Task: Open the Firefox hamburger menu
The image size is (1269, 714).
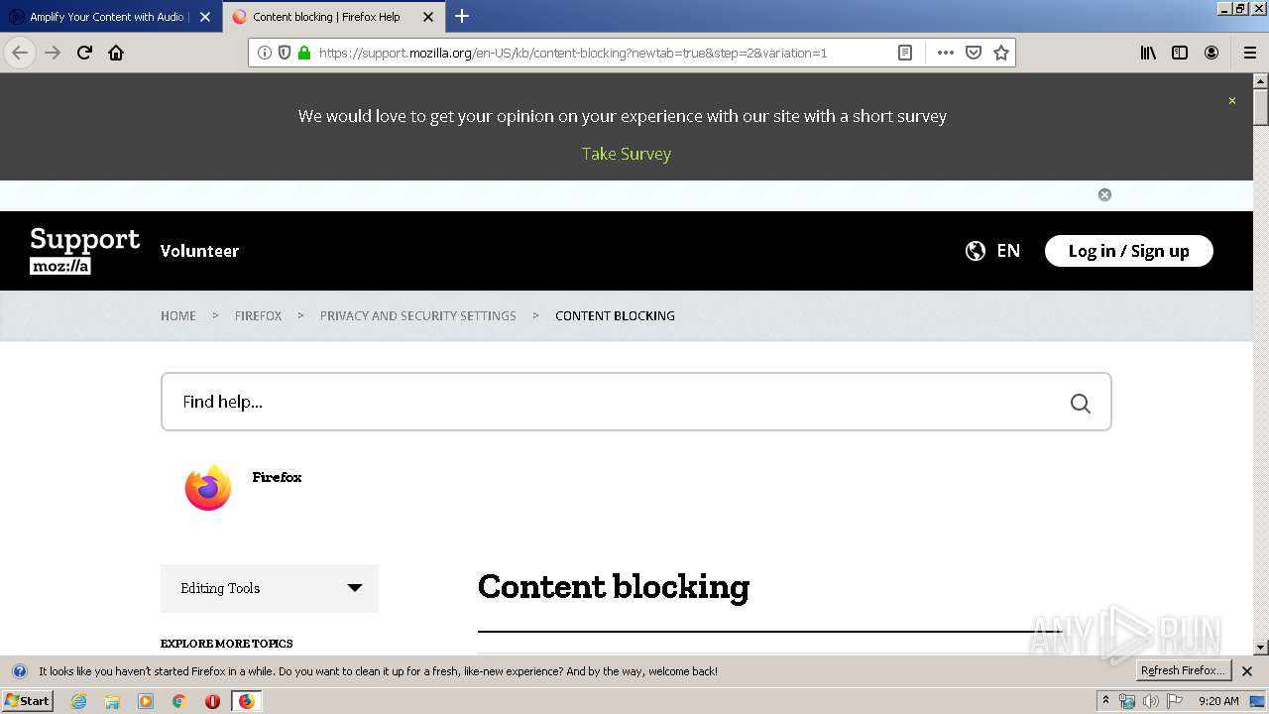Action: point(1249,53)
